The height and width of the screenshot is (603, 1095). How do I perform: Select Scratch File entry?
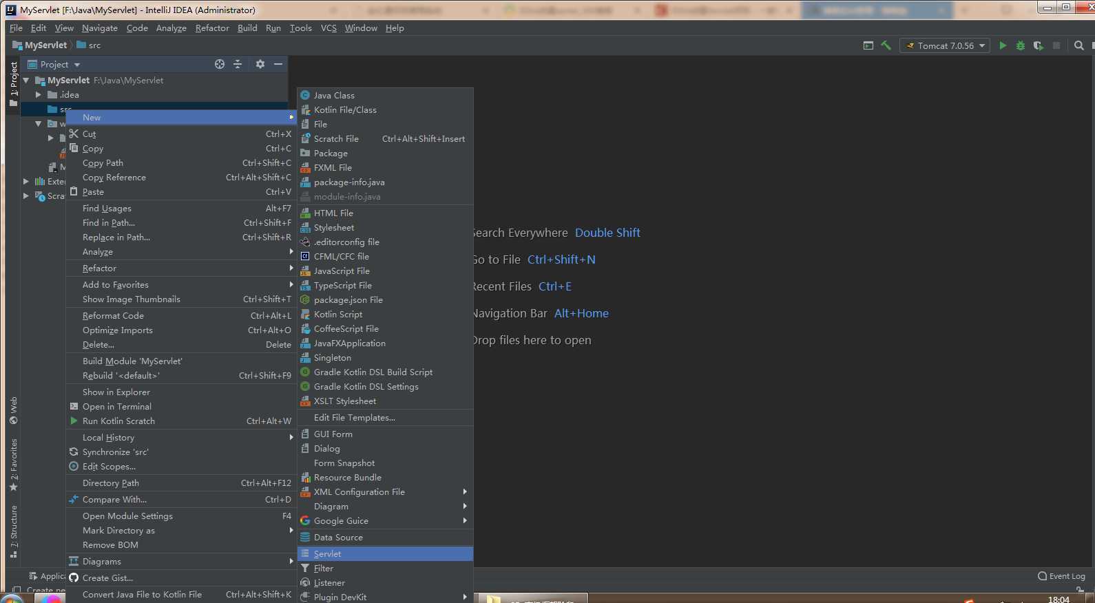386,139
